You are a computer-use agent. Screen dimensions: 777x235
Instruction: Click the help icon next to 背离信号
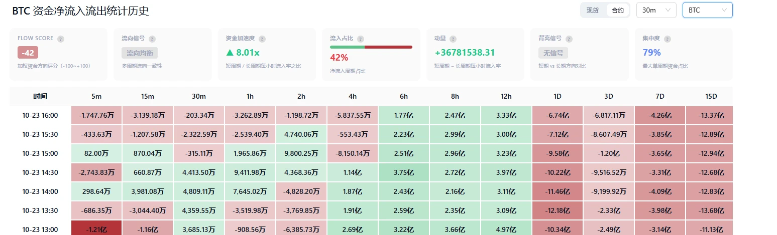[568, 39]
